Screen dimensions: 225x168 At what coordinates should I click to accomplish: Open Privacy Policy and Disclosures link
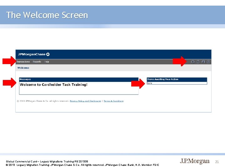(x=85, y=101)
